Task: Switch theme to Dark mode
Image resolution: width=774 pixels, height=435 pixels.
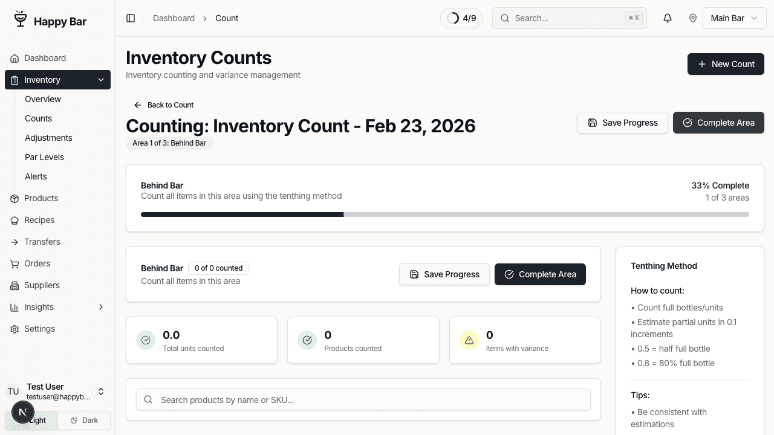Action: click(84, 420)
